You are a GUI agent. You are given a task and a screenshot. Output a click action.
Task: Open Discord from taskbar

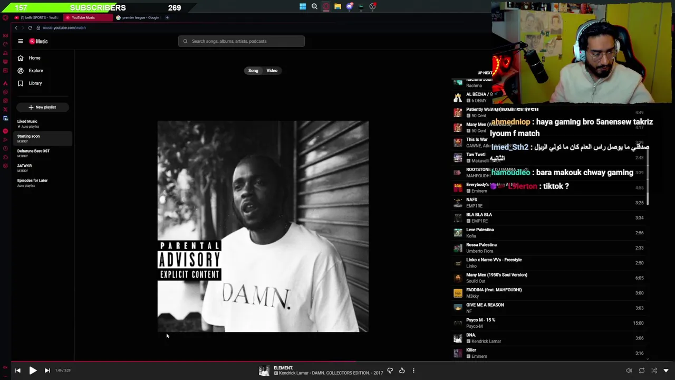pos(349,7)
